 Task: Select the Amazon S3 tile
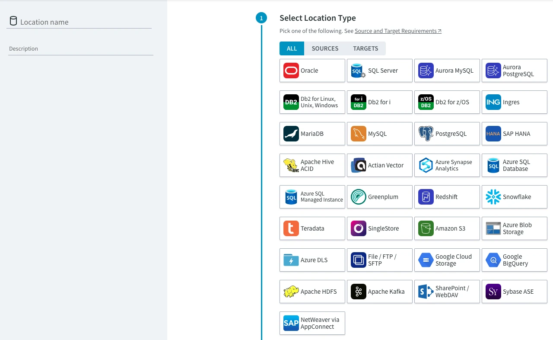click(x=447, y=228)
